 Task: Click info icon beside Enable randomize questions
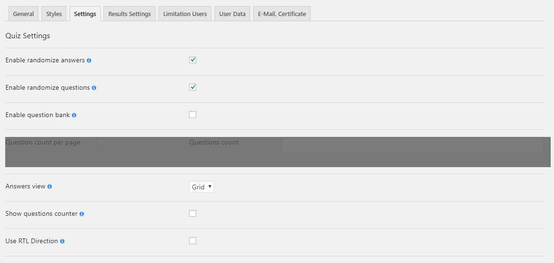94,88
